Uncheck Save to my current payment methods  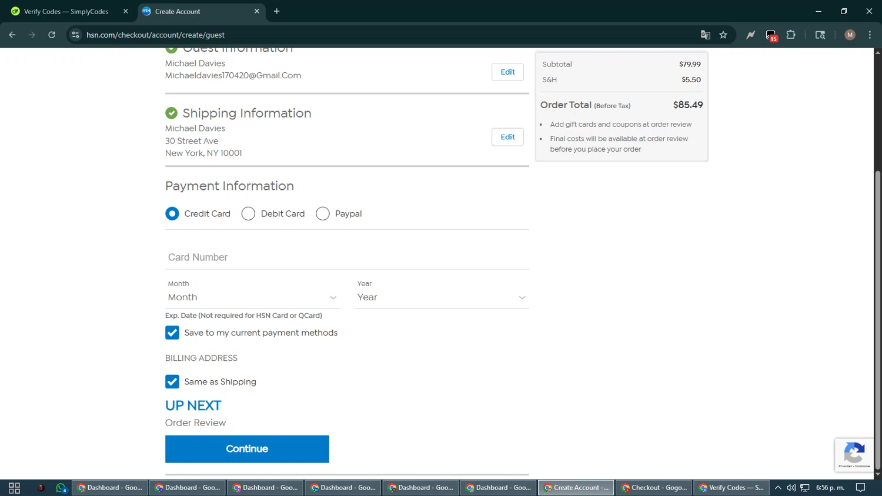coord(172,333)
